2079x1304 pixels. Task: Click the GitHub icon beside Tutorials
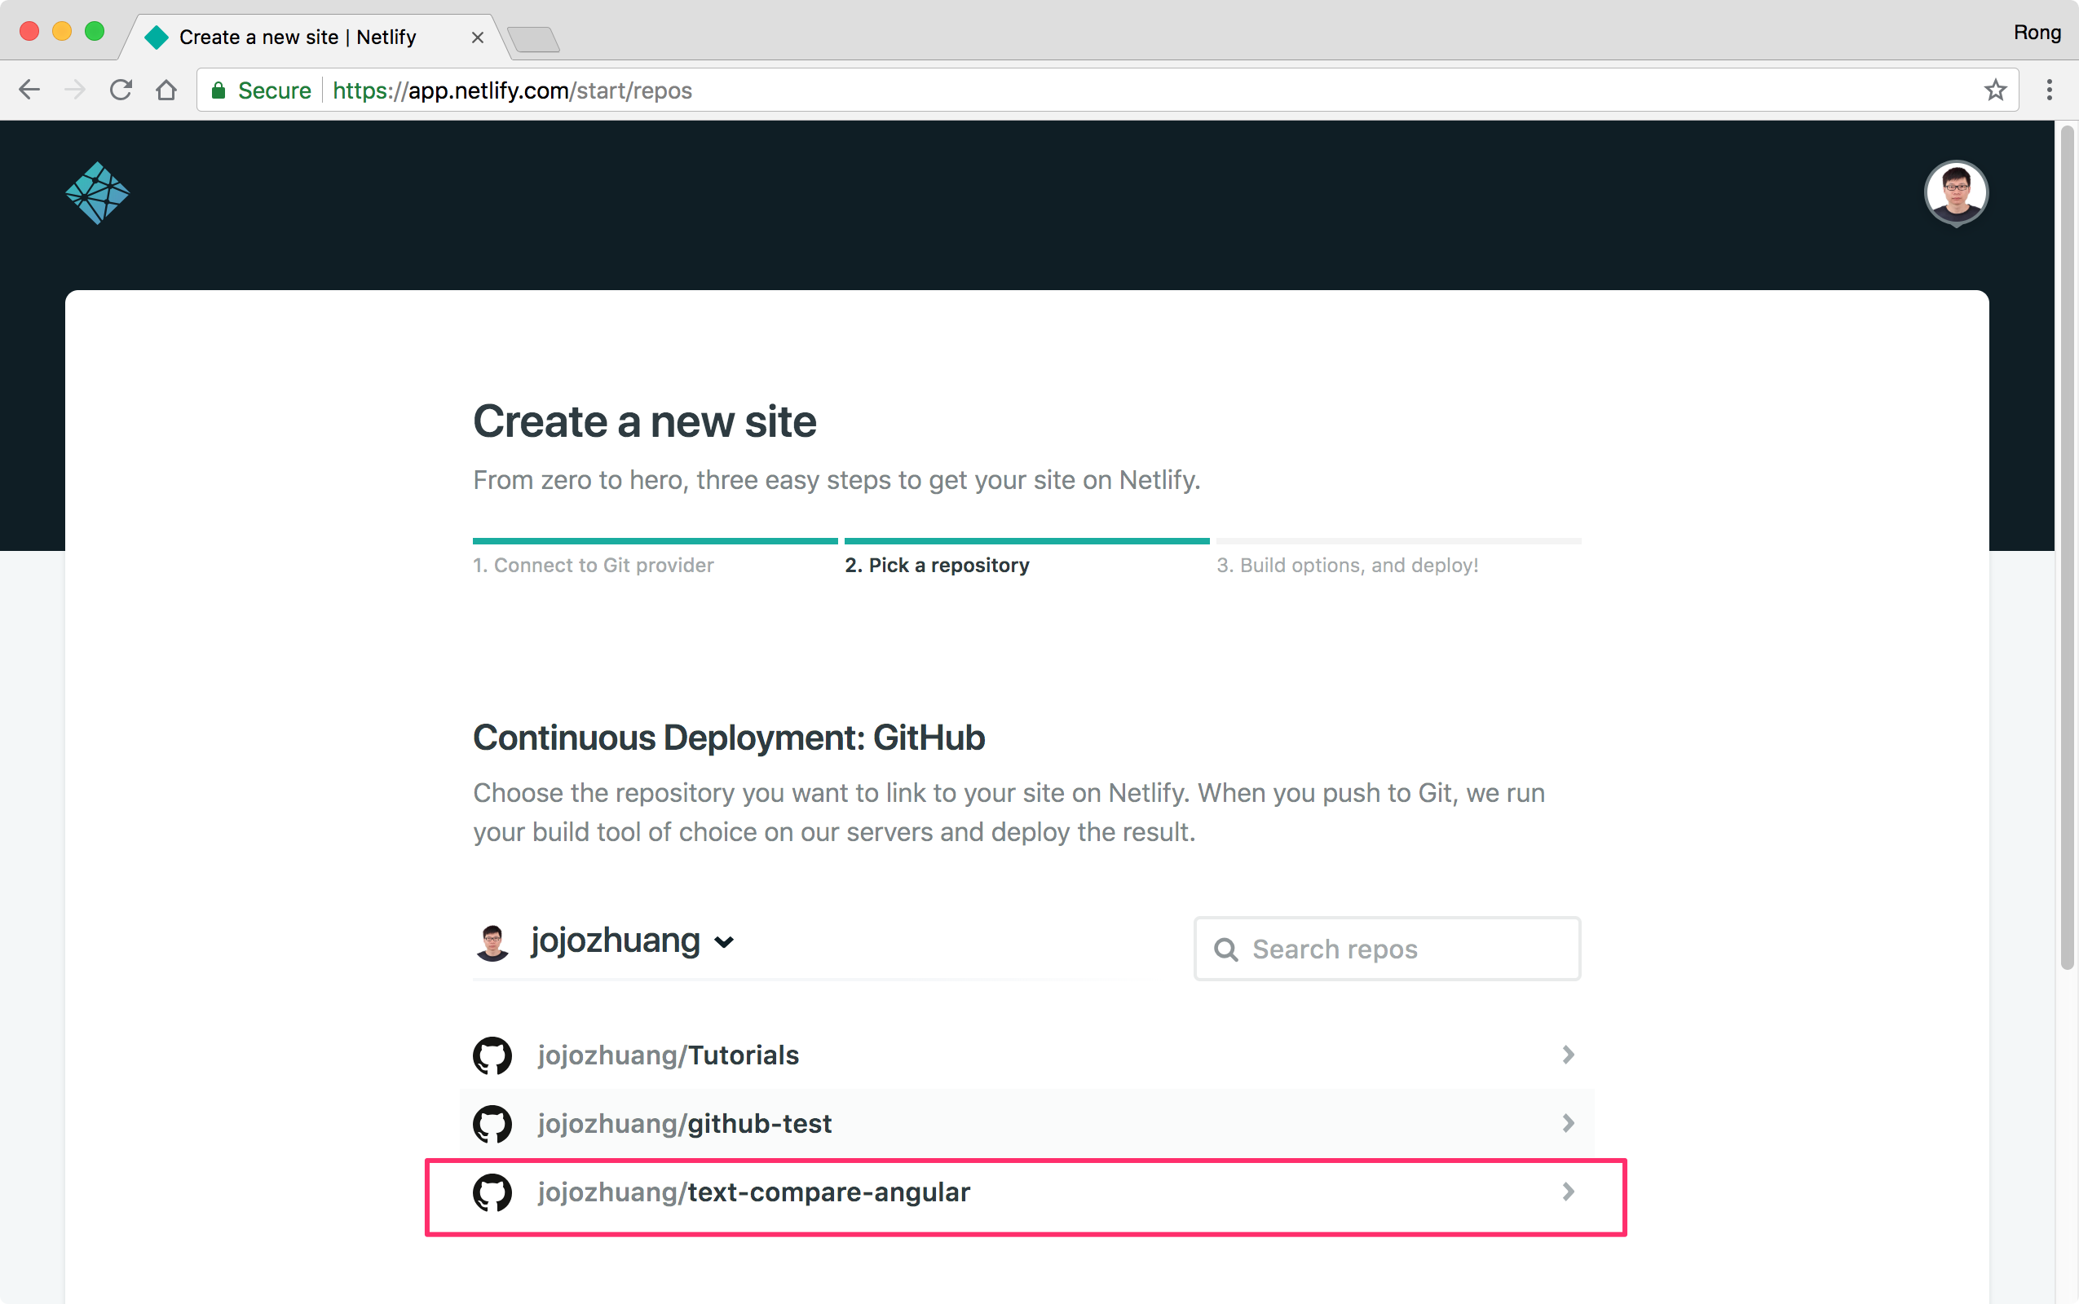[x=492, y=1055]
